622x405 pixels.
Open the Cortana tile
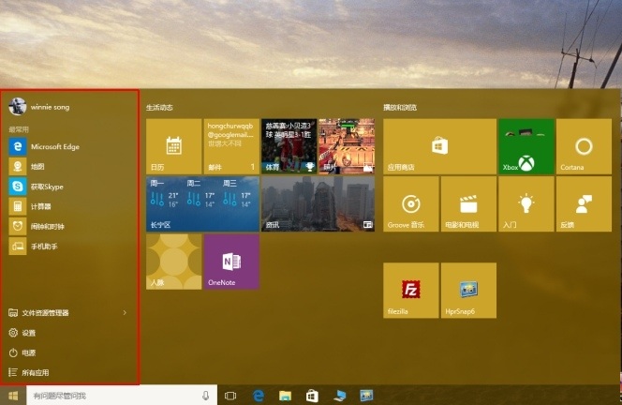(x=584, y=146)
